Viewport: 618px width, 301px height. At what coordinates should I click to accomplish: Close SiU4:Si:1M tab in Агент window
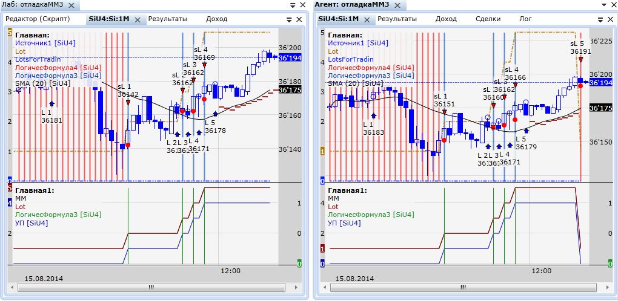[x=367, y=19]
